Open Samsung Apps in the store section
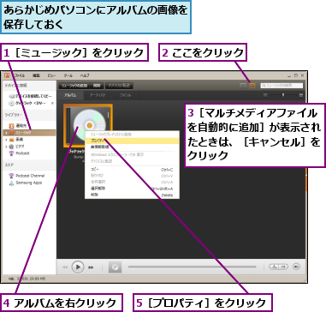 click(x=26, y=183)
